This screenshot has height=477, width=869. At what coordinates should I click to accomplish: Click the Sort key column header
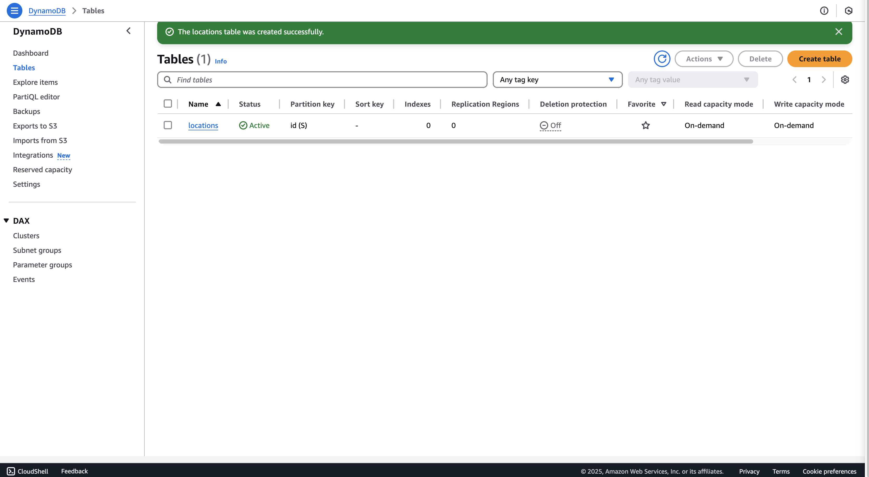[369, 104]
